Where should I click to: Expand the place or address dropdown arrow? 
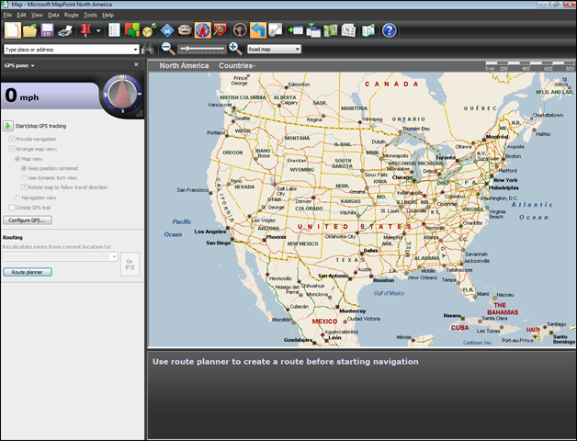(136, 50)
